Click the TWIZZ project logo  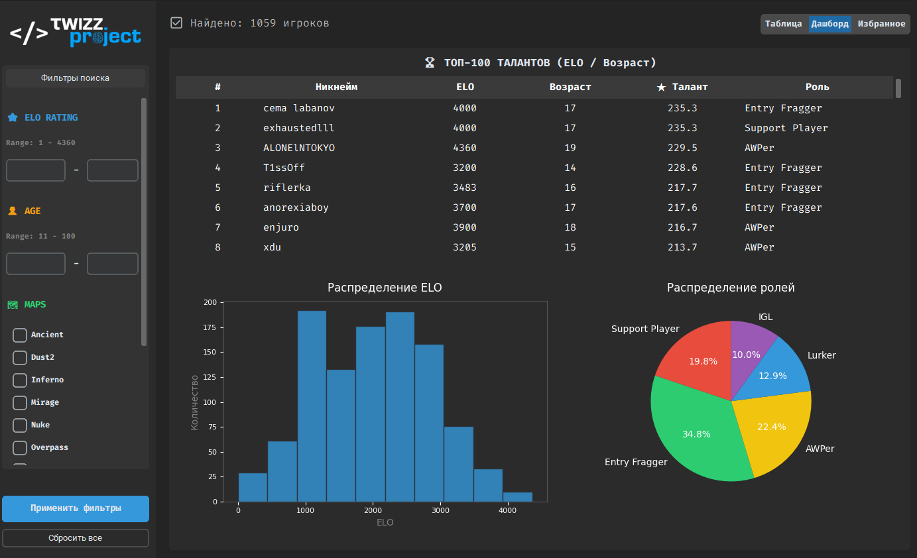(x=76, y=31)
